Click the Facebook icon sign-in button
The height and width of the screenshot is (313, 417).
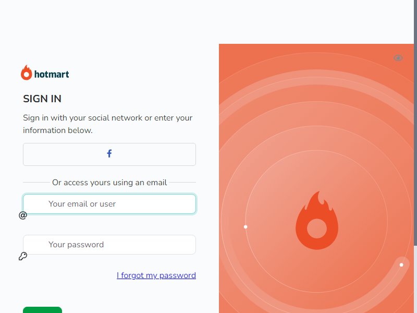tap(109, 154)
